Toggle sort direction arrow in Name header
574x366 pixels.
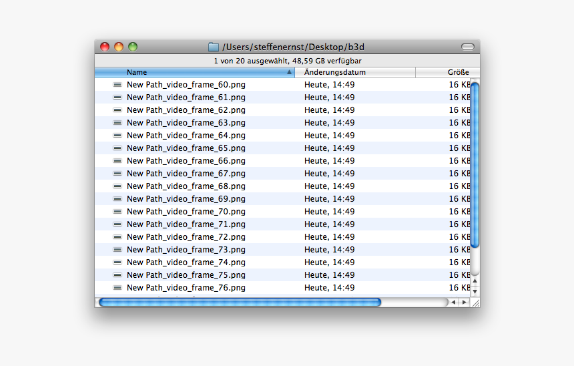click(289, 72)
